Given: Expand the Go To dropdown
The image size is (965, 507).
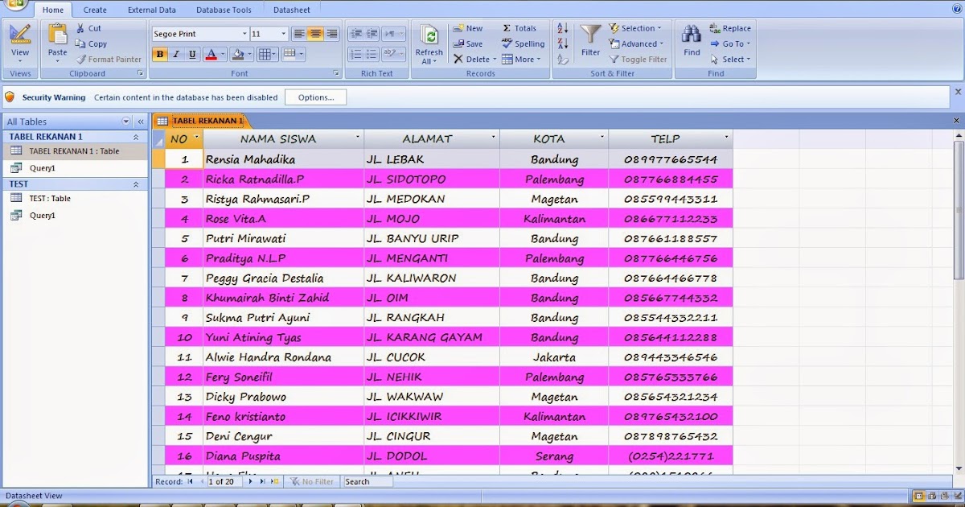Looking at the screenshot, I should click(730, 44).
